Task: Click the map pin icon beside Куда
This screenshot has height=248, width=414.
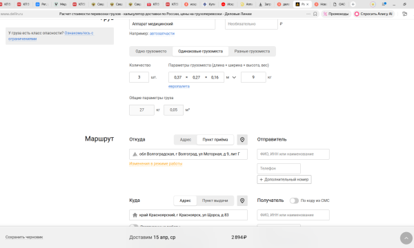Action: click(x=242, y=200)
